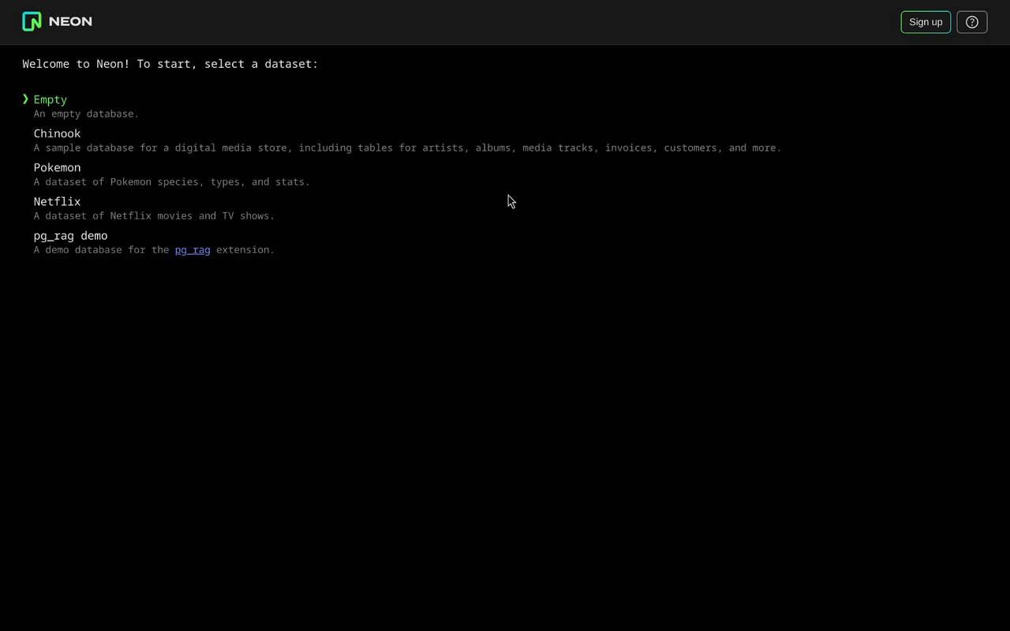The image size is (1010, 631).
Task: Click the 'Netflix movies and TV shows' description
Action: (154, 215)
